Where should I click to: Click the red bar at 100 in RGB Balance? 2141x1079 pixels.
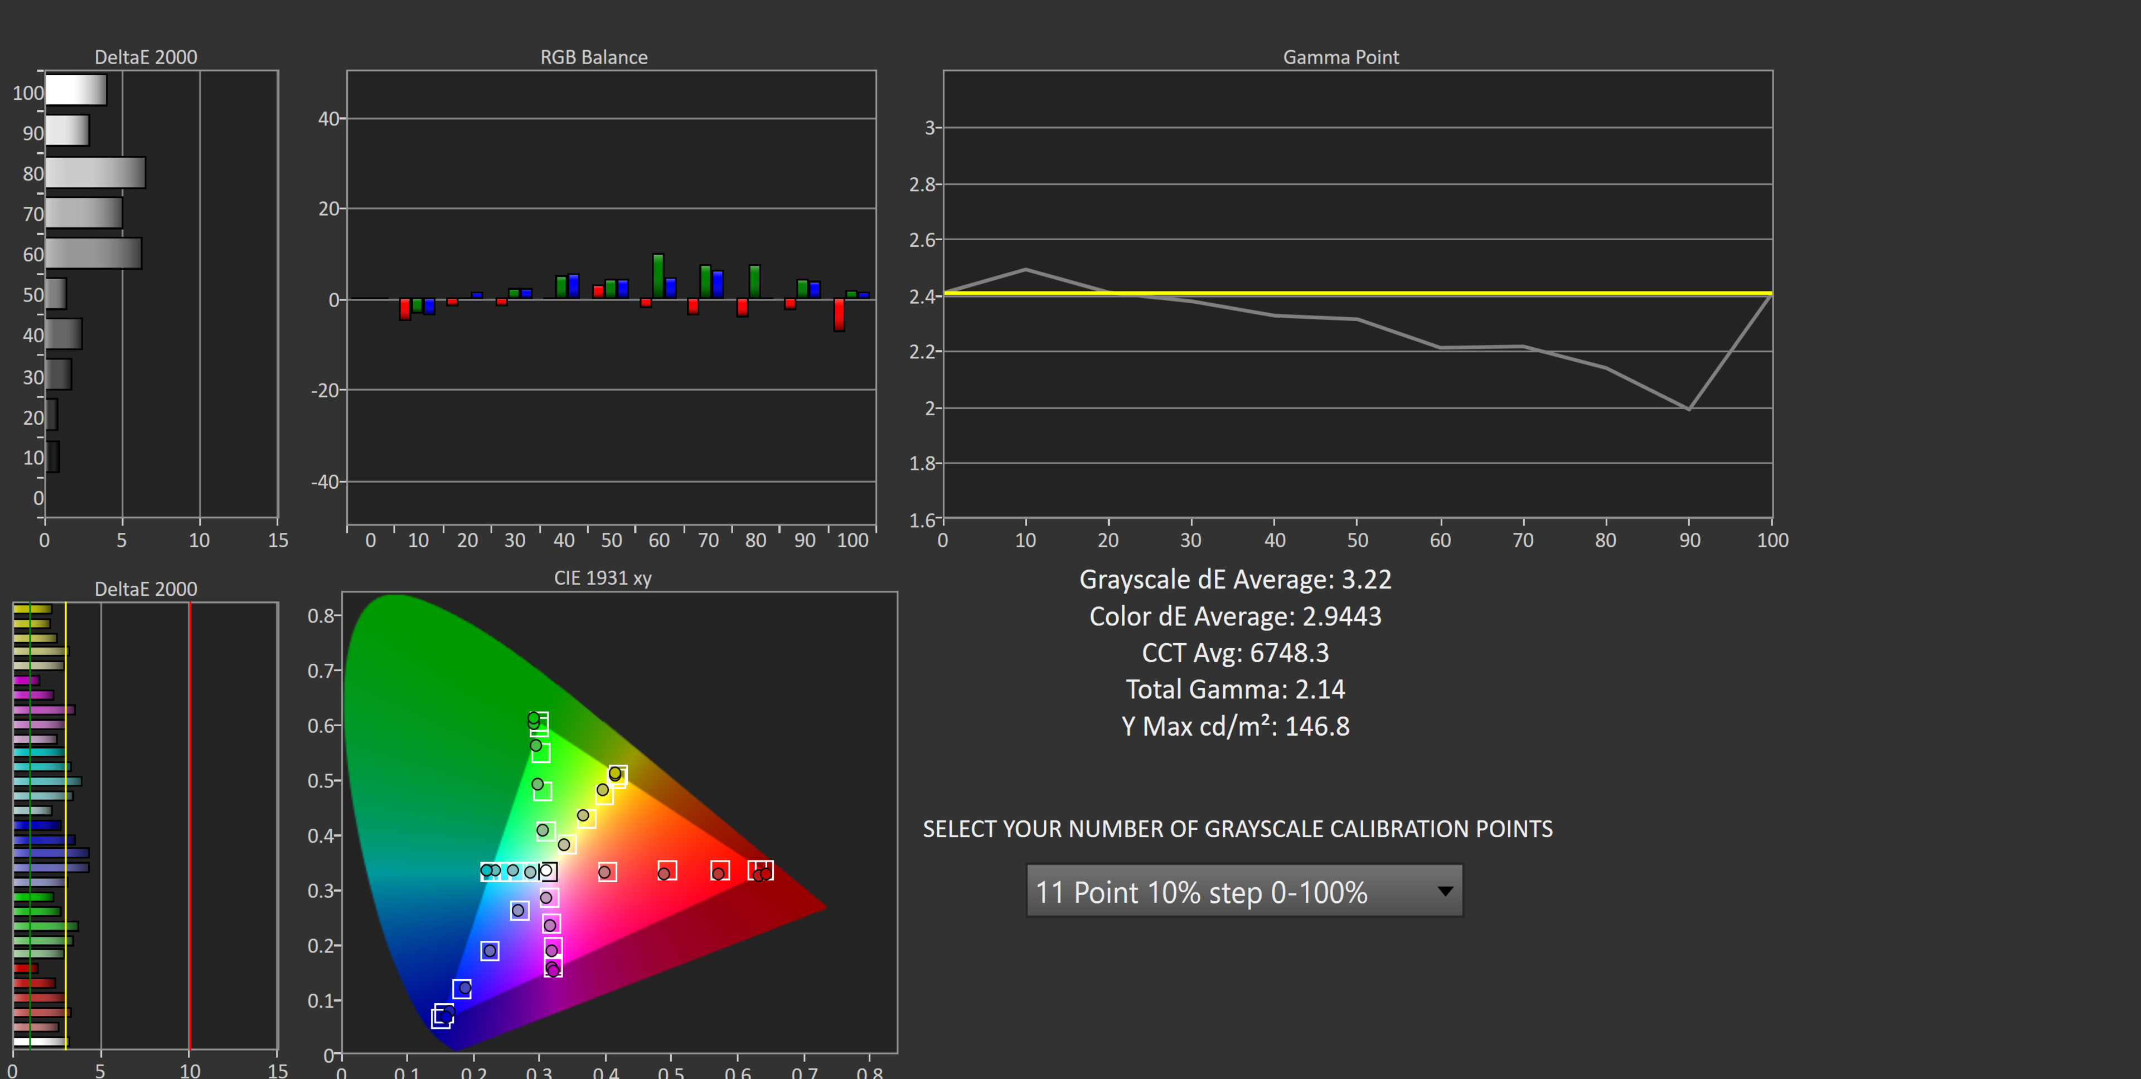point(840,315)
